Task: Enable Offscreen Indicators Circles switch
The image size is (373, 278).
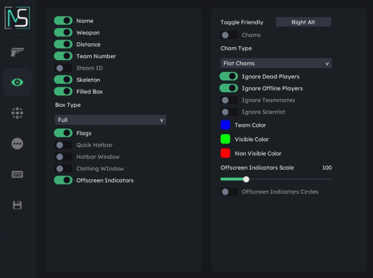Action: 229,192
